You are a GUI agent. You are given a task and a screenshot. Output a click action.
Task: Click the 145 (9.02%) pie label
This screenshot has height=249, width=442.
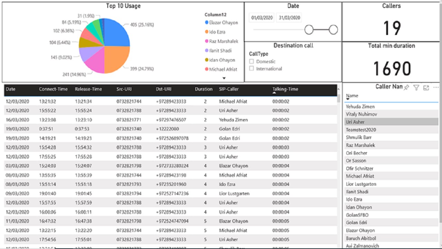(61, 57)
